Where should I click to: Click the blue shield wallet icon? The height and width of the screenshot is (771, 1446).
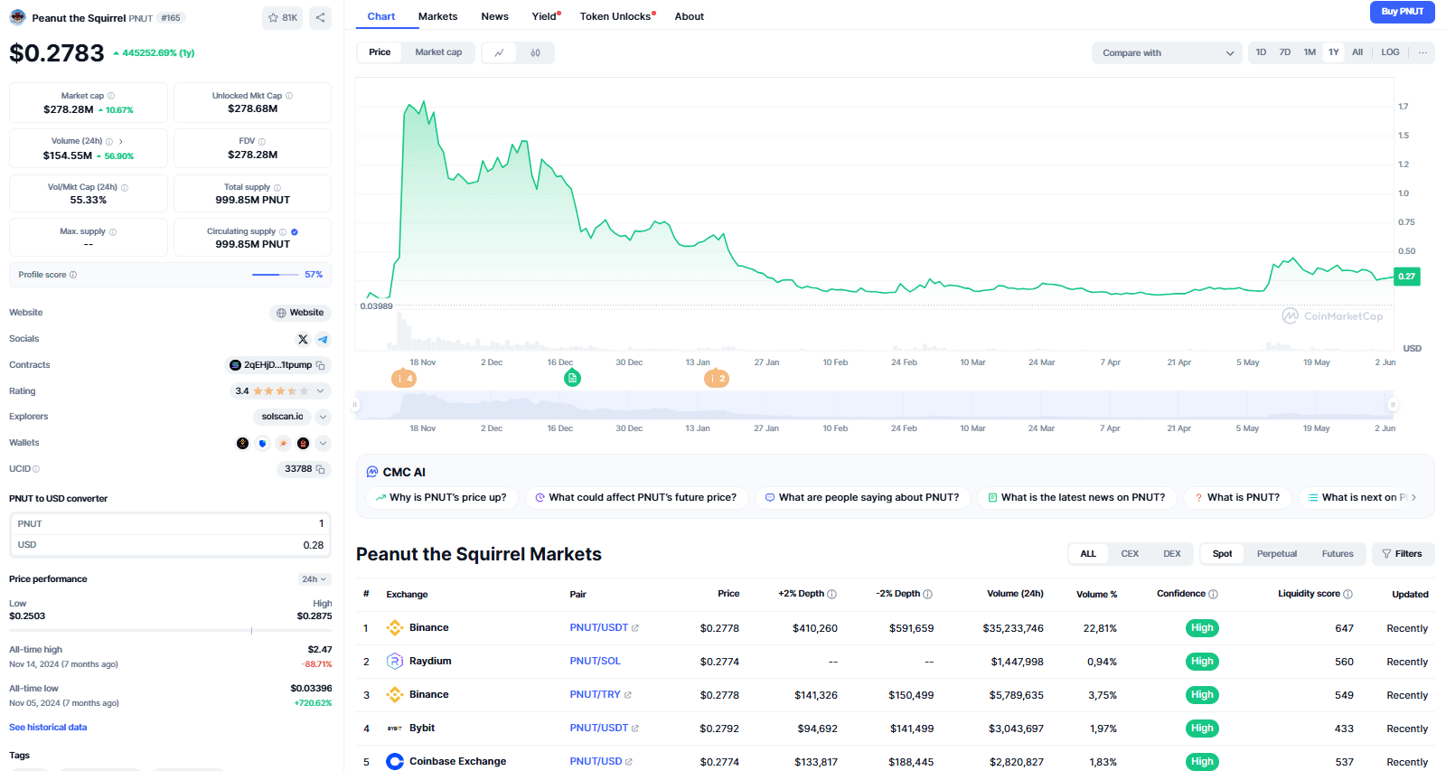tap(263, 443)
